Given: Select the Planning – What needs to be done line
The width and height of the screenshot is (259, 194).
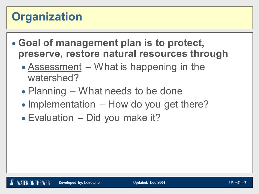Looking at the screenshot, I should (105, 91).
